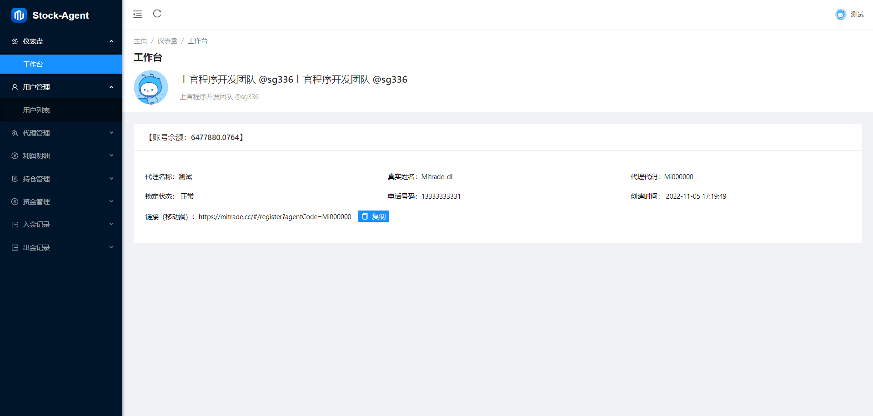Collapse the 用户管理 menu chevron
This screenshot has height=416, width=873.
coord(111,87)
